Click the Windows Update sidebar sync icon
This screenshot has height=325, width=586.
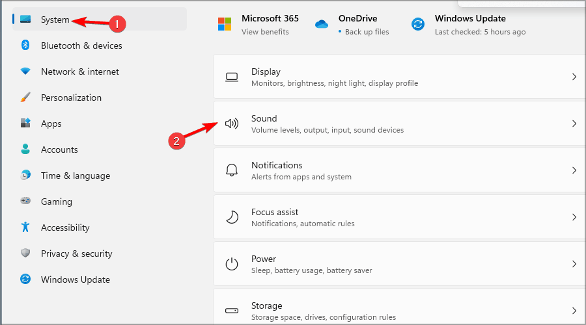(x=25, y=279)
